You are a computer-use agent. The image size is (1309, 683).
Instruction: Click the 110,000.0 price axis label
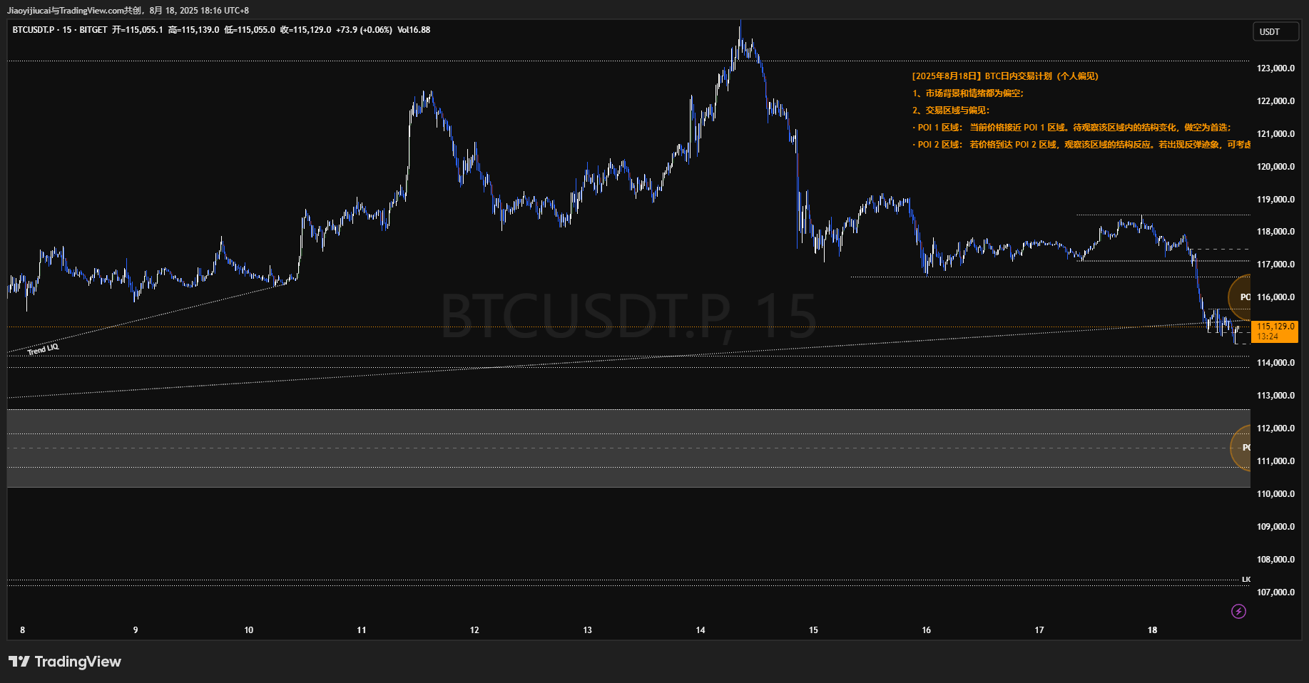pos(1275,494)
